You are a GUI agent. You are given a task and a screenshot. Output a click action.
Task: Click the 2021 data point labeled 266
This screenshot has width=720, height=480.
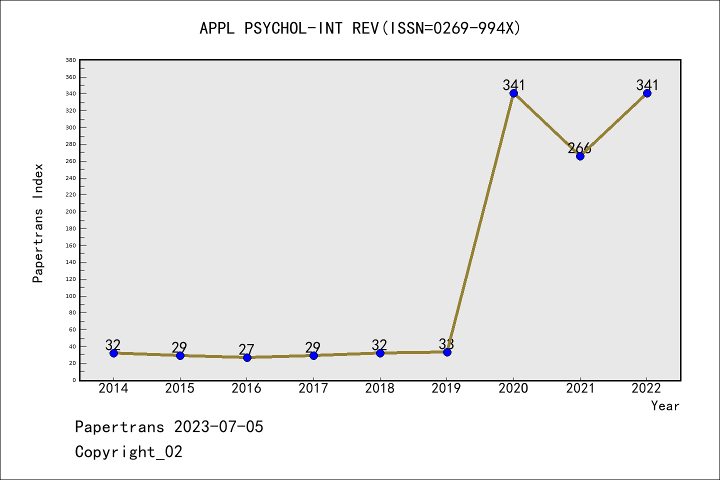coord(580,156)
